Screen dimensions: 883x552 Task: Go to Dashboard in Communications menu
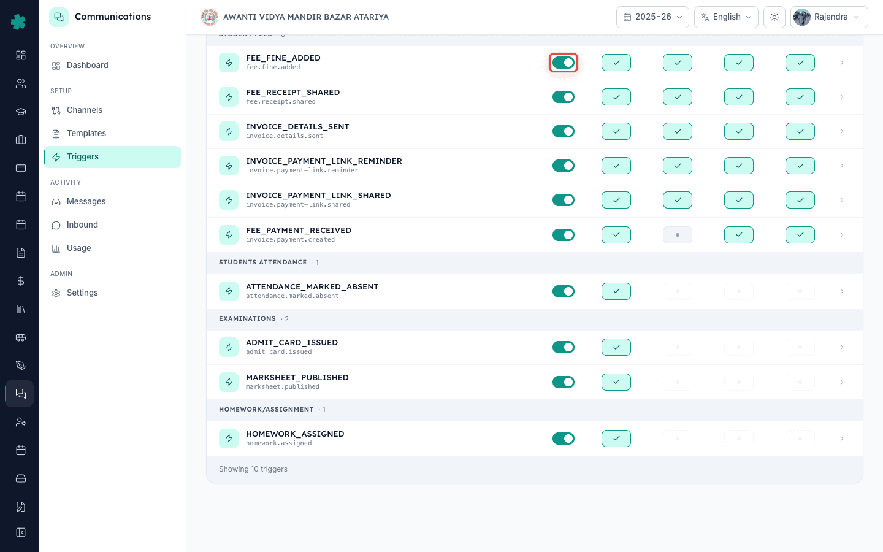pos(112,66)
